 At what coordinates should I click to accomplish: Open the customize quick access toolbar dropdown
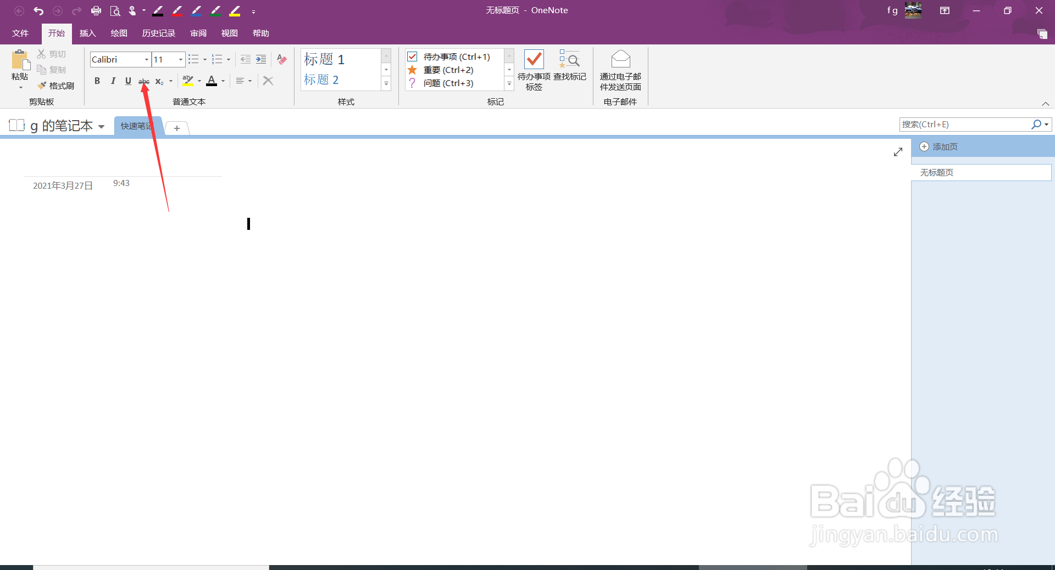[253, 12]
